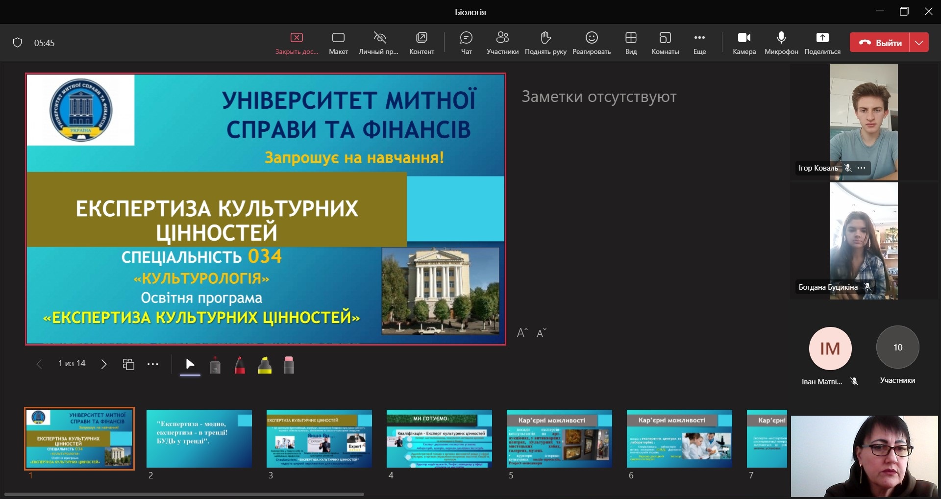Select slide thumbnail 5 Кар'єрні можливості
The image size is (941, 499).
click(559, 439)
